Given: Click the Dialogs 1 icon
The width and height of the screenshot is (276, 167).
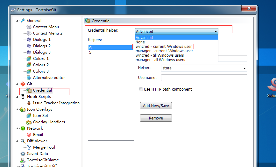Looking at the screenshot, I should [29, 40].
